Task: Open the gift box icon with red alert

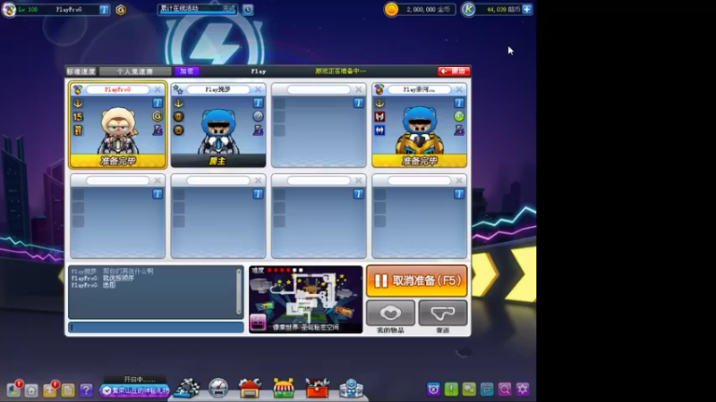Action: pyautogui.click(x=50, y=389)
